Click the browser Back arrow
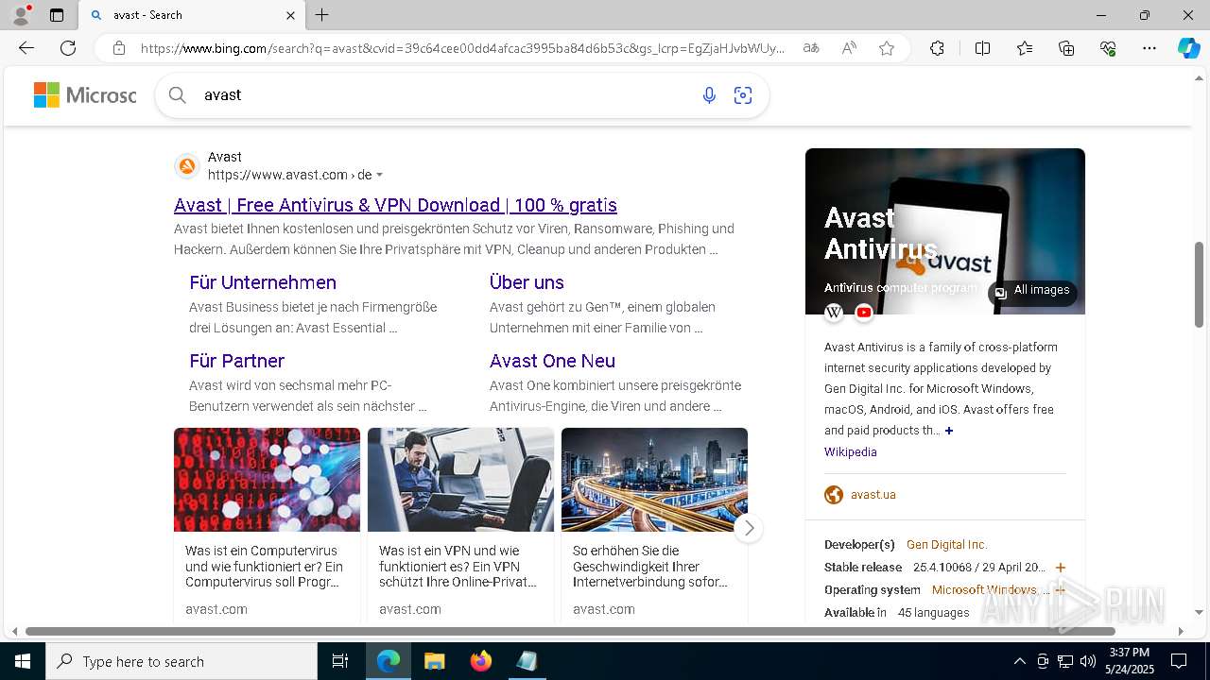Viewport: 1210px width, 680px height. coord(26,48)
